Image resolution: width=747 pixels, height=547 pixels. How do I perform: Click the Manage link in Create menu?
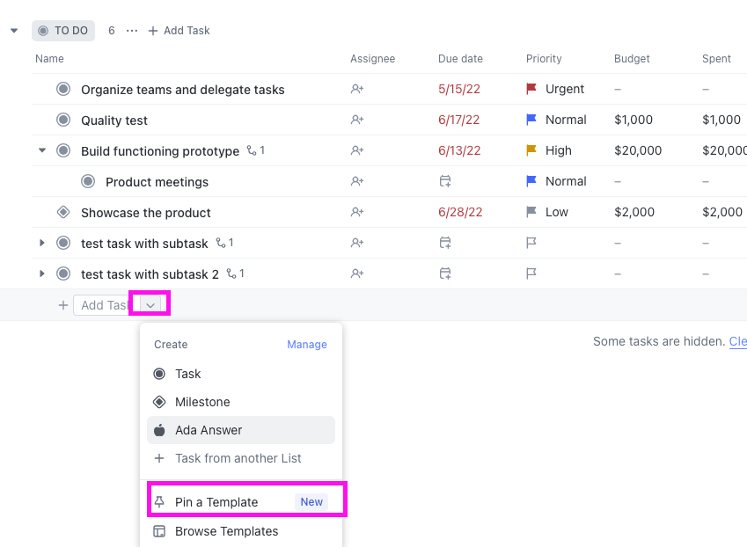pos(306,345)
